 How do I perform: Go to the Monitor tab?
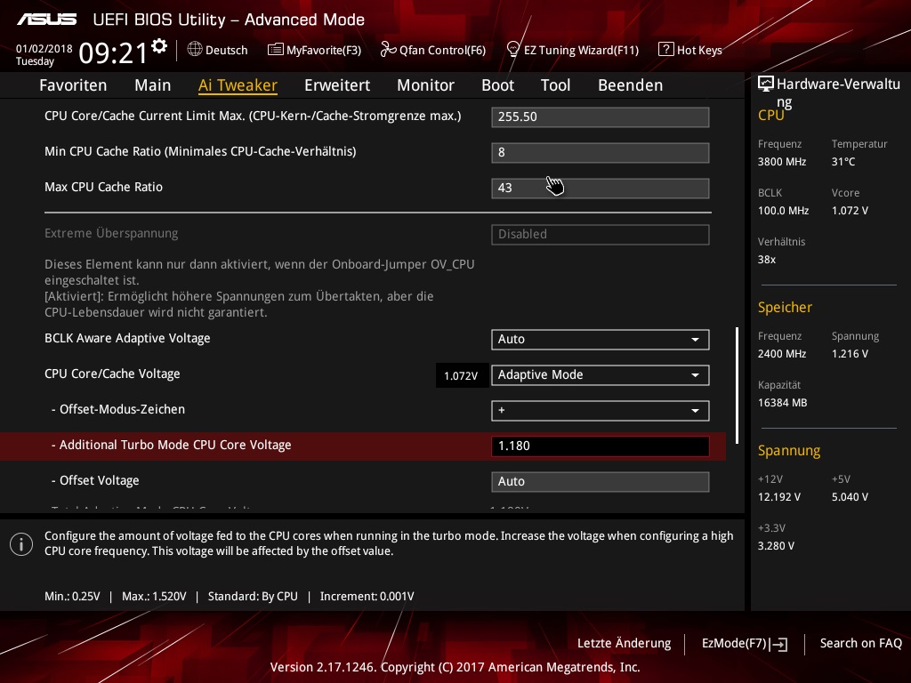(426, 85)
